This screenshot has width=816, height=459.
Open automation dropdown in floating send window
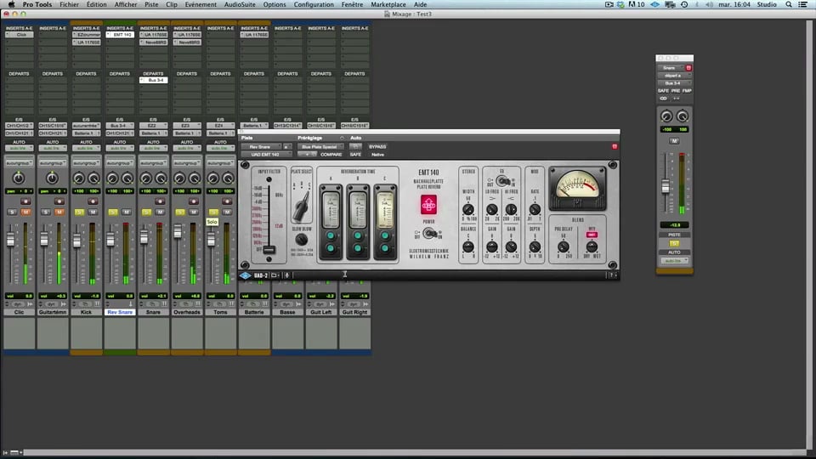[674, 260]
